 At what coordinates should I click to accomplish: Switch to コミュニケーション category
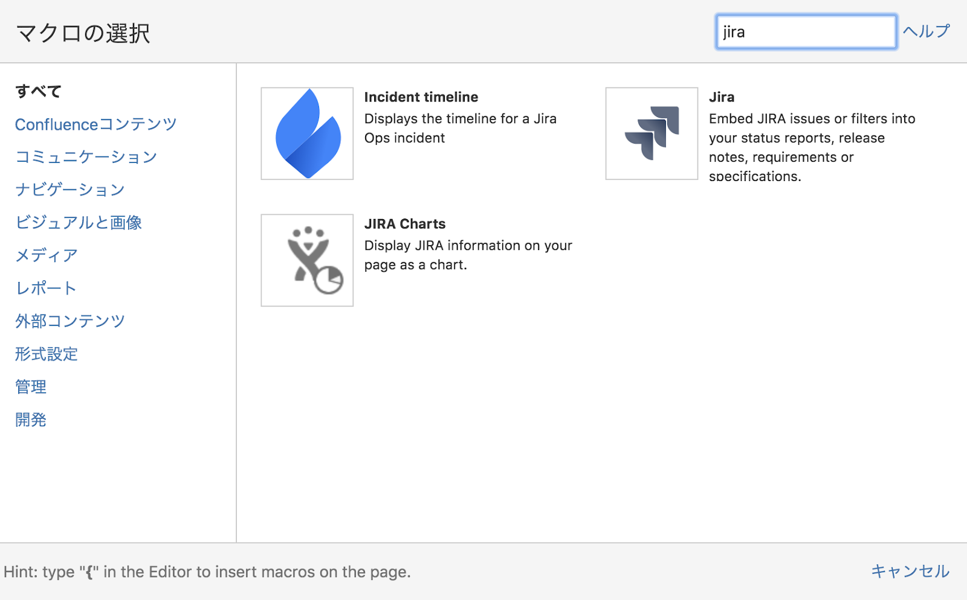[86, 157]
